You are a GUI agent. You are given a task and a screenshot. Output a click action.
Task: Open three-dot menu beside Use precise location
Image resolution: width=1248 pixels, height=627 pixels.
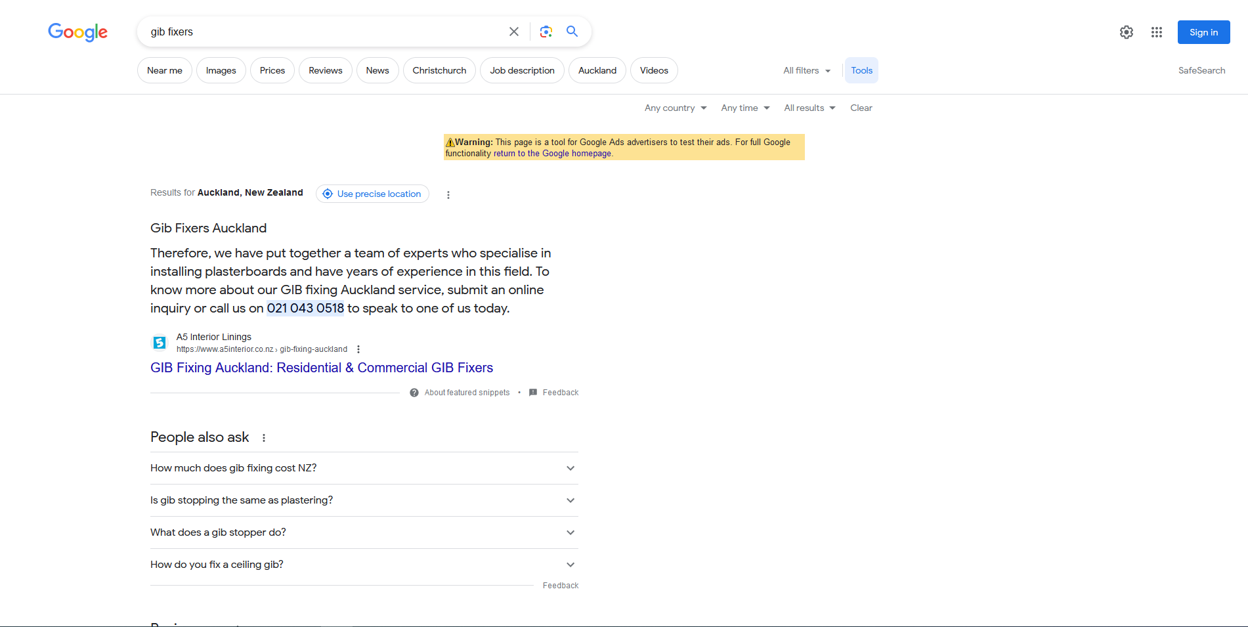click(x=448, y=195)
